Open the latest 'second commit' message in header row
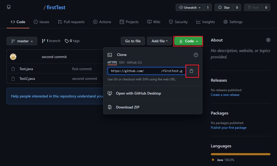 click(x=54, y=57)
